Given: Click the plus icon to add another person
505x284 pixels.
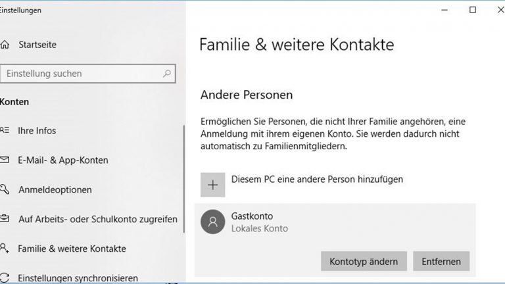Looking at the screenshot, I should (212, 185).
